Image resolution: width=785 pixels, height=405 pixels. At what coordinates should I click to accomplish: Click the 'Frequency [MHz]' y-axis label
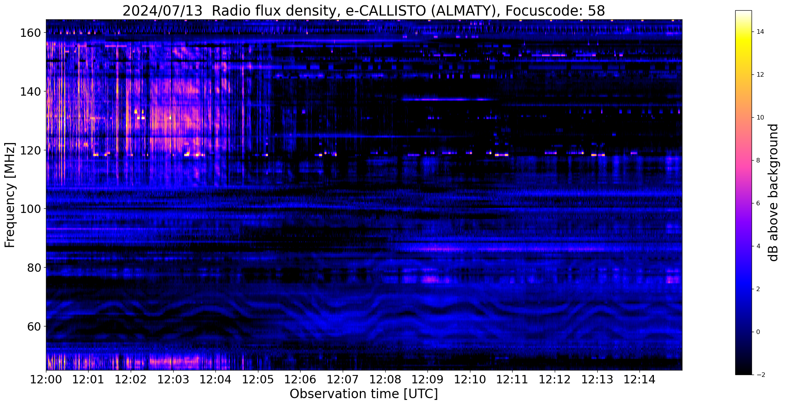[x=9, y=195]
